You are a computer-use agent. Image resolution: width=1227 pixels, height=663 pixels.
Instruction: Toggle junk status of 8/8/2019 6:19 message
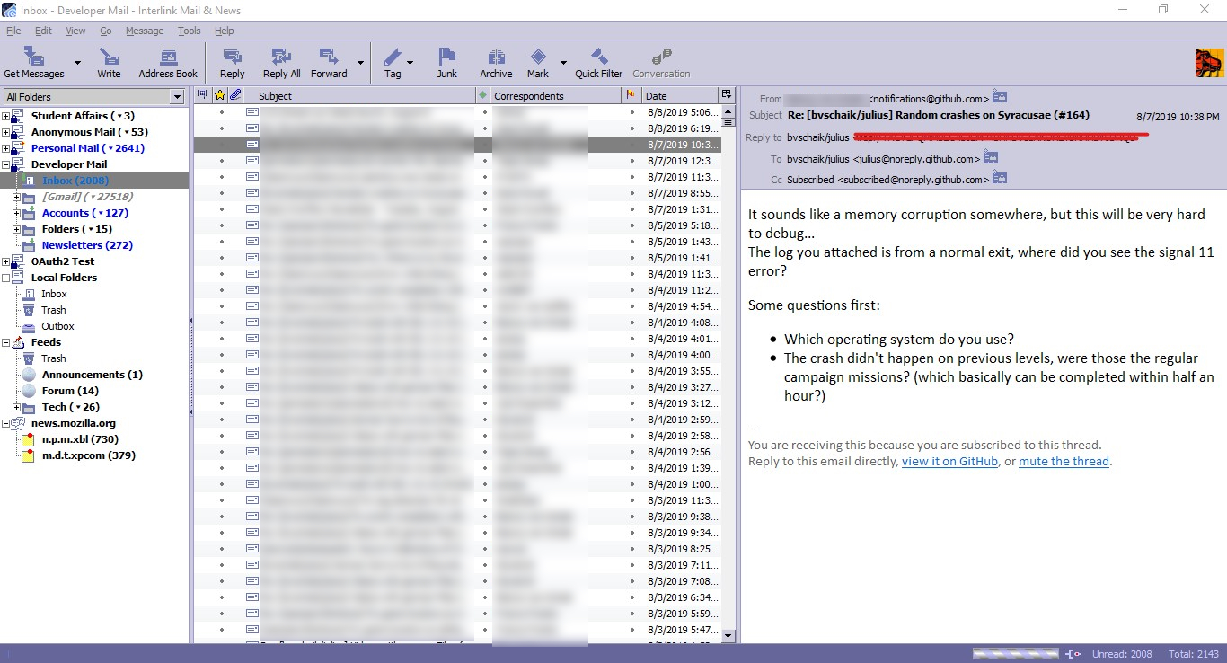click(631, 128)
